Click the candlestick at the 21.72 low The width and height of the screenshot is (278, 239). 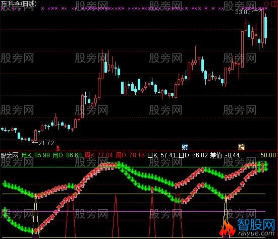pyautogui.click(x=32, y=141)
